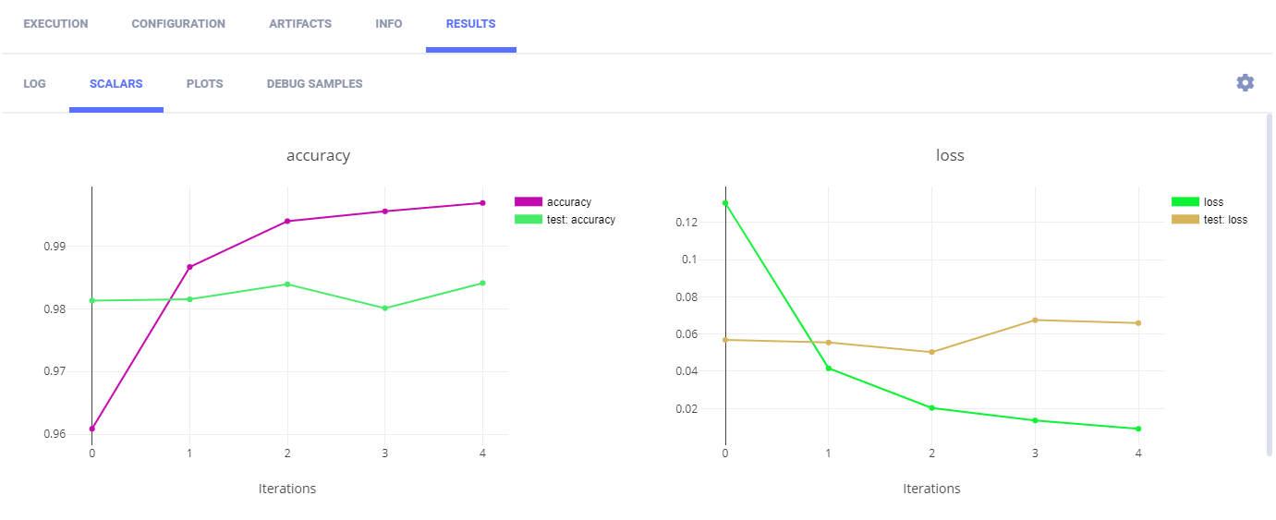Click the RESULTS tab

pyautogui.click(x=470, y=24)
